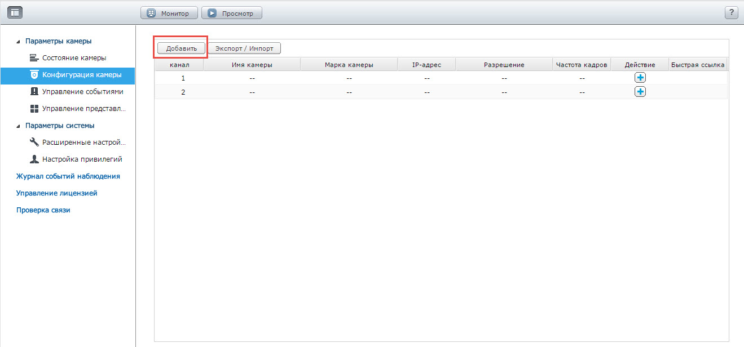Viewport: 744px width, 347px height.
Task: Collapse the Параметры камеры tree section
Action: point(19,41)
